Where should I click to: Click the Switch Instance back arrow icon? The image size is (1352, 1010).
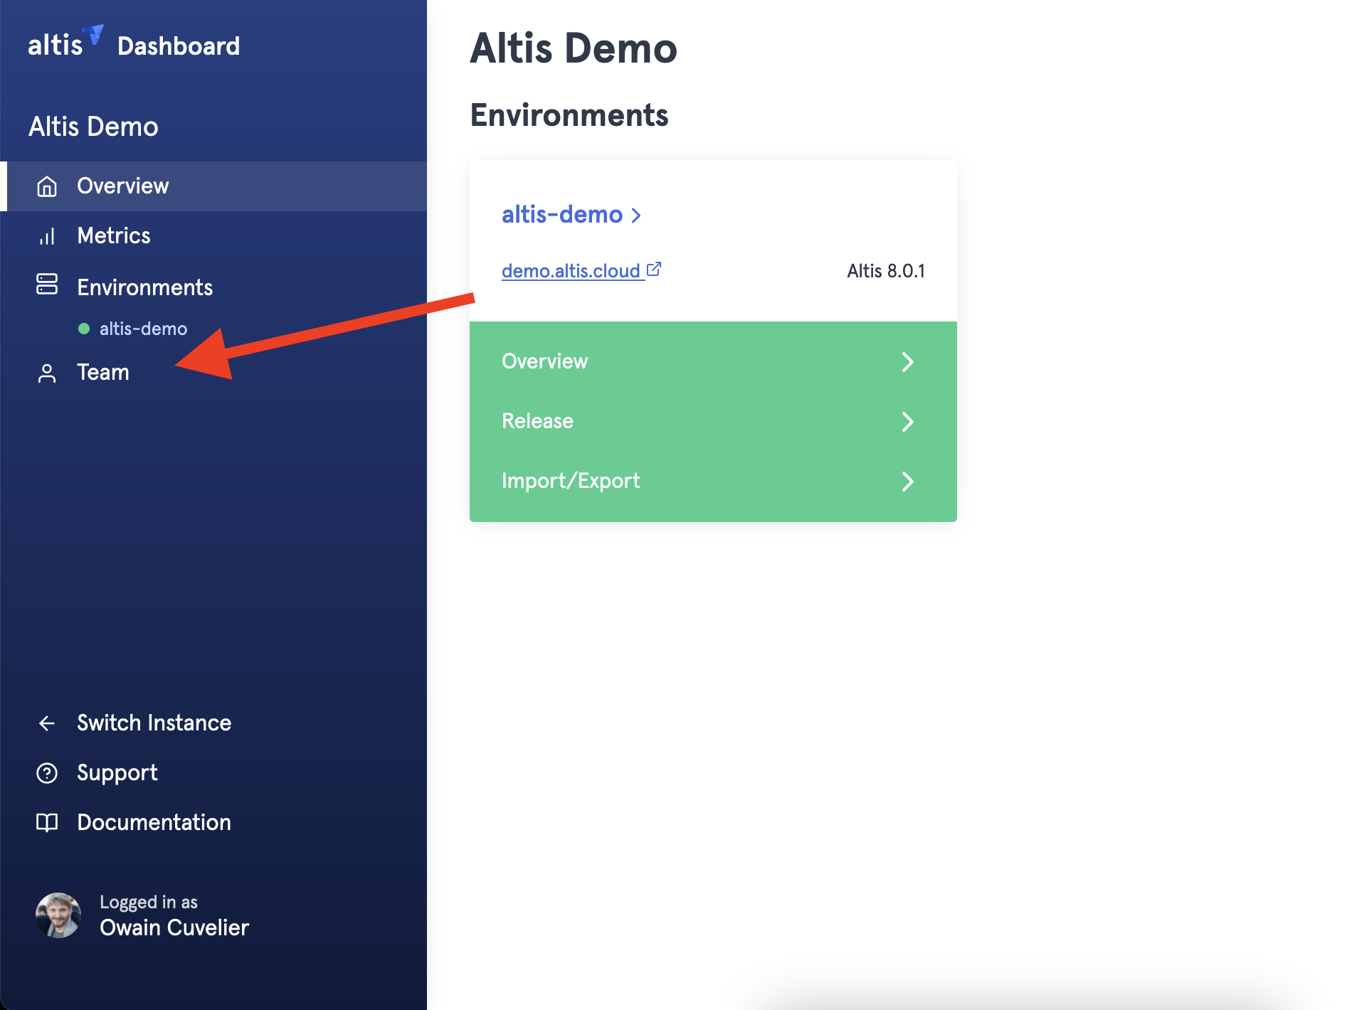tap(47, 723)
